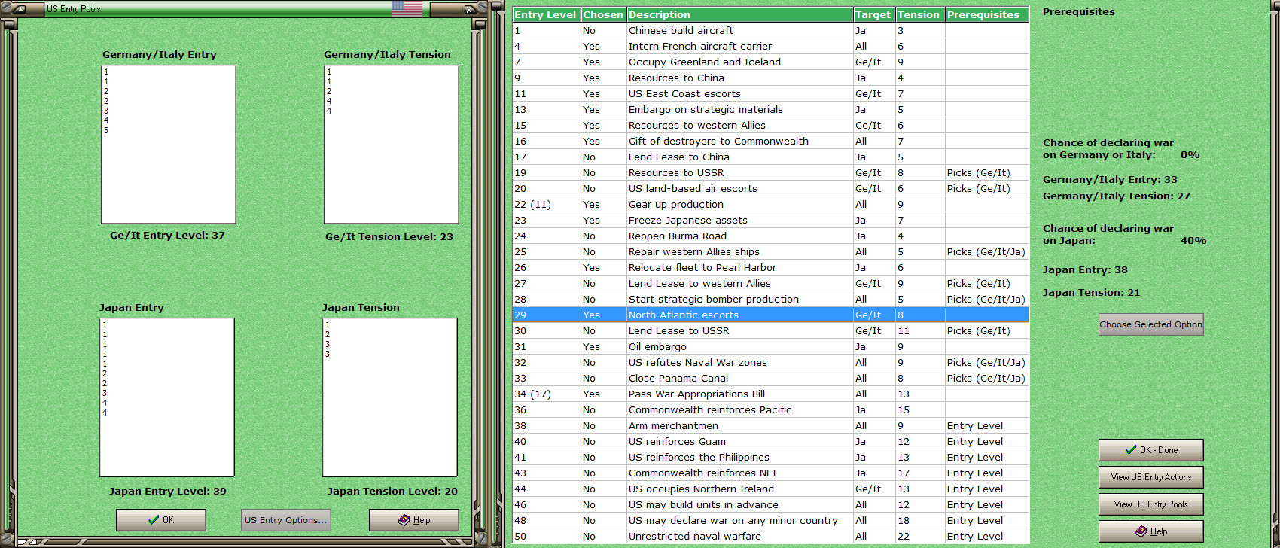Click the Choose Selected Option button
The width and height of the screenshot is (1280, 548).
coord(1150,324)
